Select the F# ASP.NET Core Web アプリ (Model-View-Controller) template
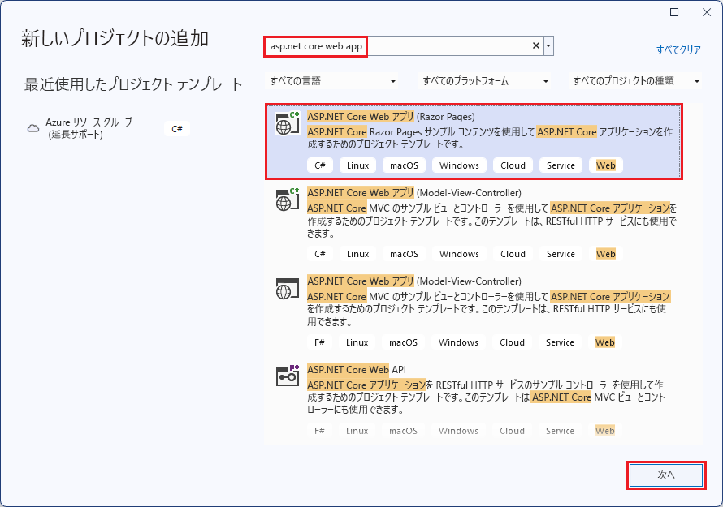This screenshot has height=507, width=723. point(474,314)
